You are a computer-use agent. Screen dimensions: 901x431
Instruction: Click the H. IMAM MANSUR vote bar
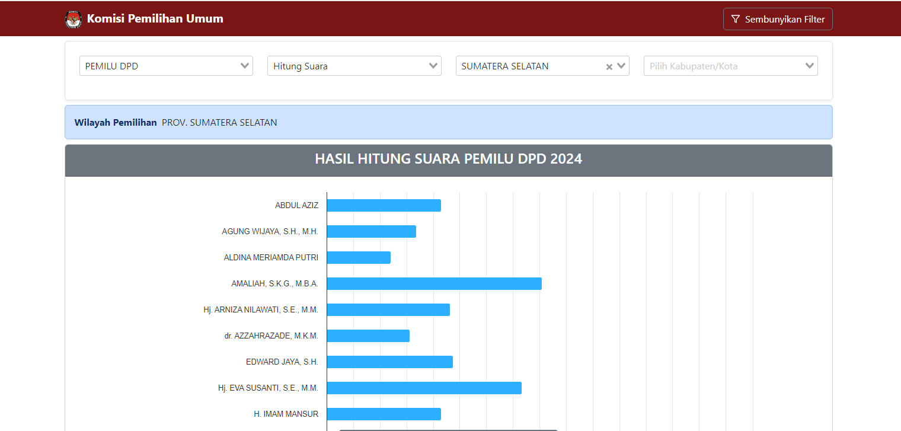click(384, 414)
